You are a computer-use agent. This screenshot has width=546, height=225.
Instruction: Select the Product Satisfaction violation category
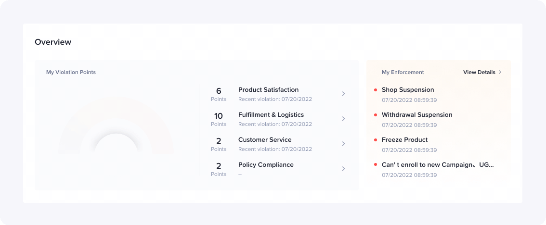(x=268, y=90)
